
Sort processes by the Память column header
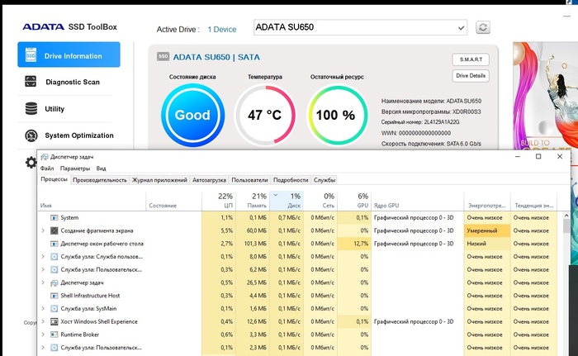click(256, 204)
